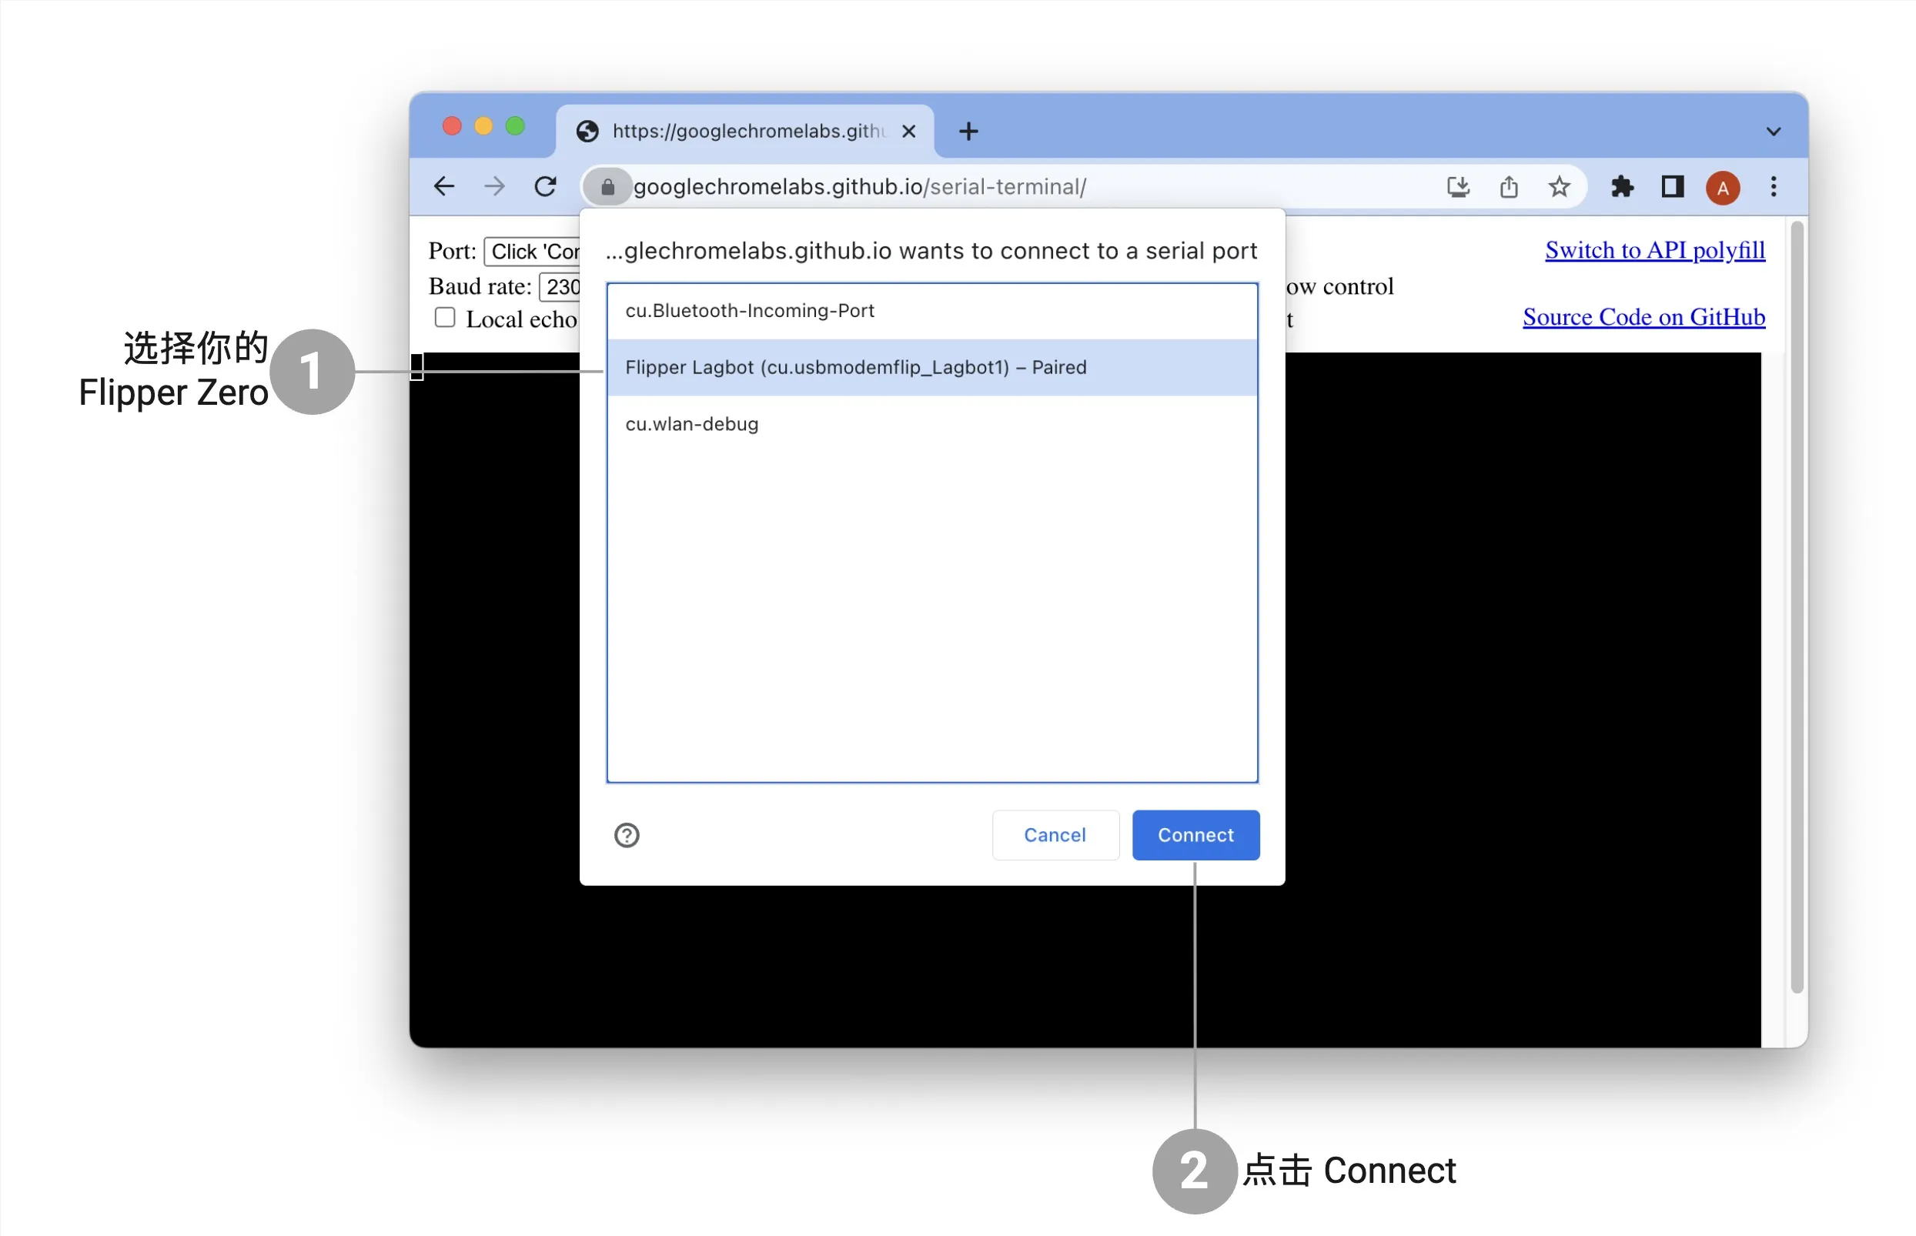
Task: Click the address bar URL
Action: [x=860, y=187]
